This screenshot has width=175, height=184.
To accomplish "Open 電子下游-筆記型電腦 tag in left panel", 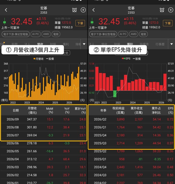I will (x=16, y=34).
